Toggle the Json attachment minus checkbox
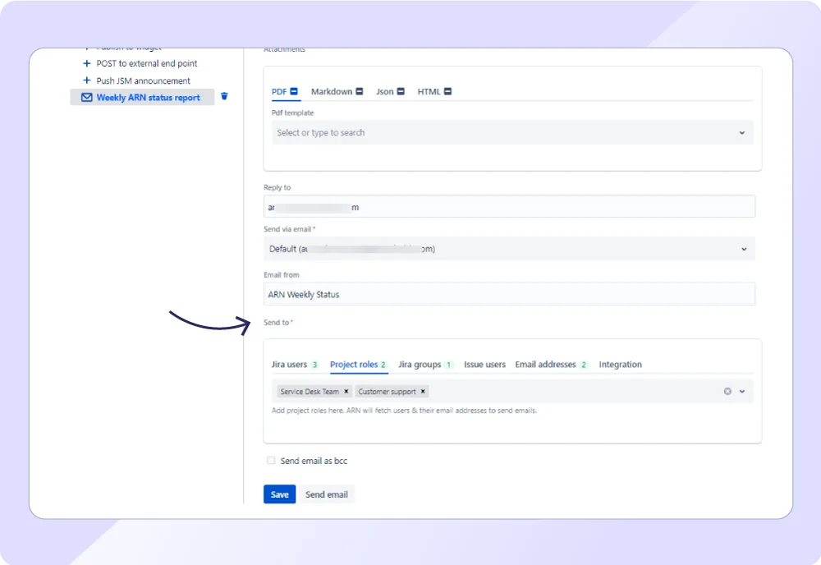The image size is (821, 565). (401, 91)
